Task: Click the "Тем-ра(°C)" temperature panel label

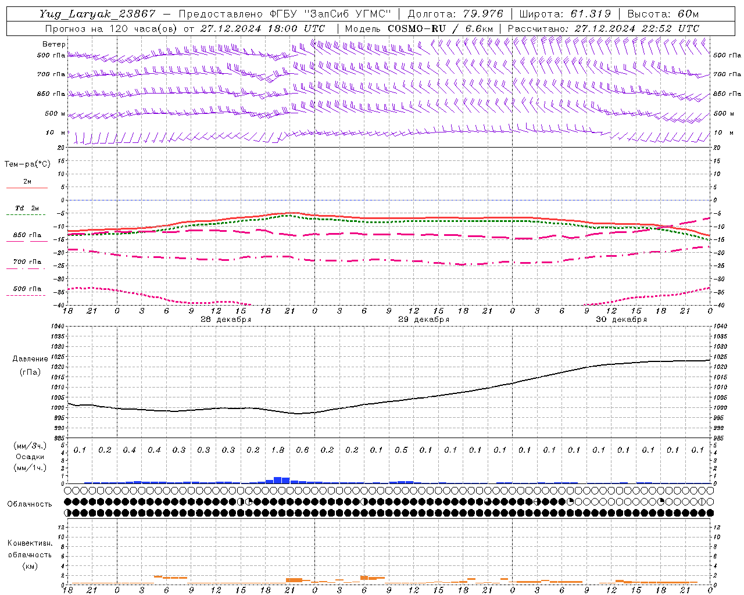Action: (x=27, y=164)
